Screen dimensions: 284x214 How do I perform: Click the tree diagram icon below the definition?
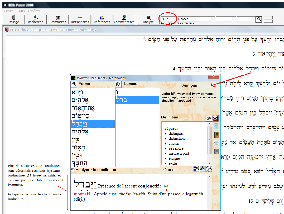[203, 169]
